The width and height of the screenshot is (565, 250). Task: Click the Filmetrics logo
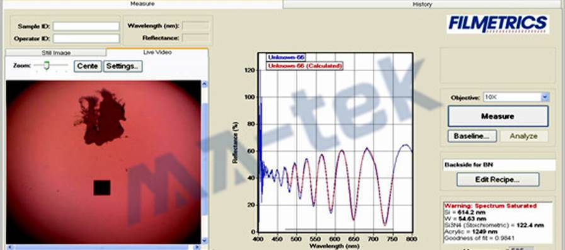click(x=498, y=24)
